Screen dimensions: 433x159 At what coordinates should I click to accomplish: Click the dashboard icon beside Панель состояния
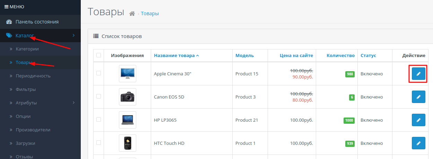(9, 22)
